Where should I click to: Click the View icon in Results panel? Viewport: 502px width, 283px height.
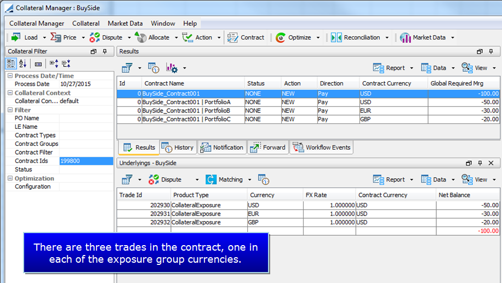click(467, 68)
